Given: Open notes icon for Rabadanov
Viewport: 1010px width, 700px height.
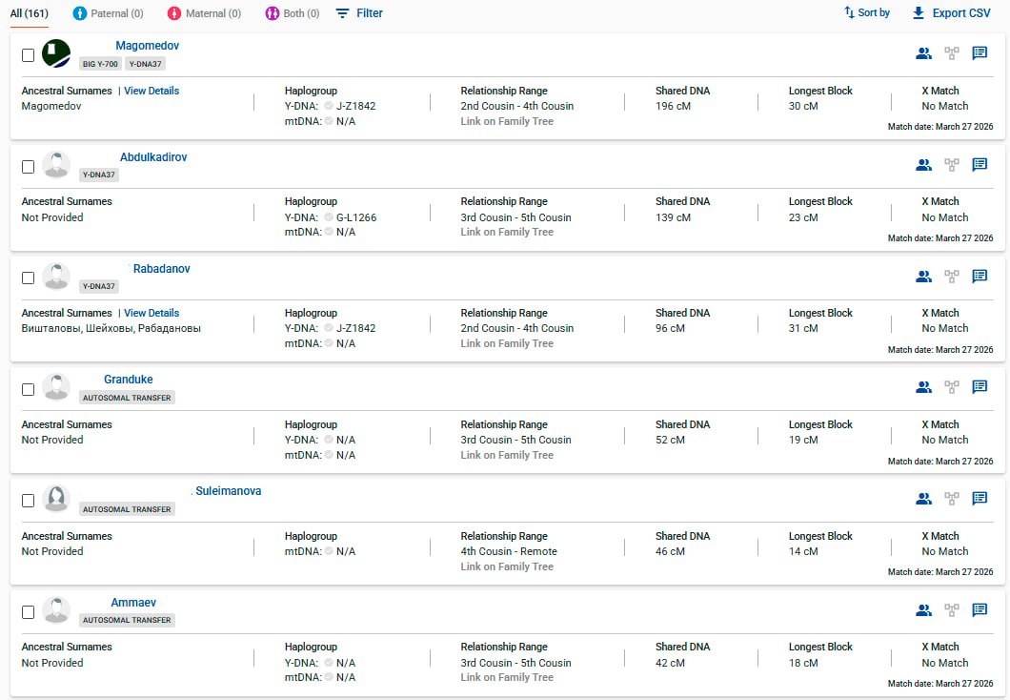Looking at the screenshot, I should [980, 276].
